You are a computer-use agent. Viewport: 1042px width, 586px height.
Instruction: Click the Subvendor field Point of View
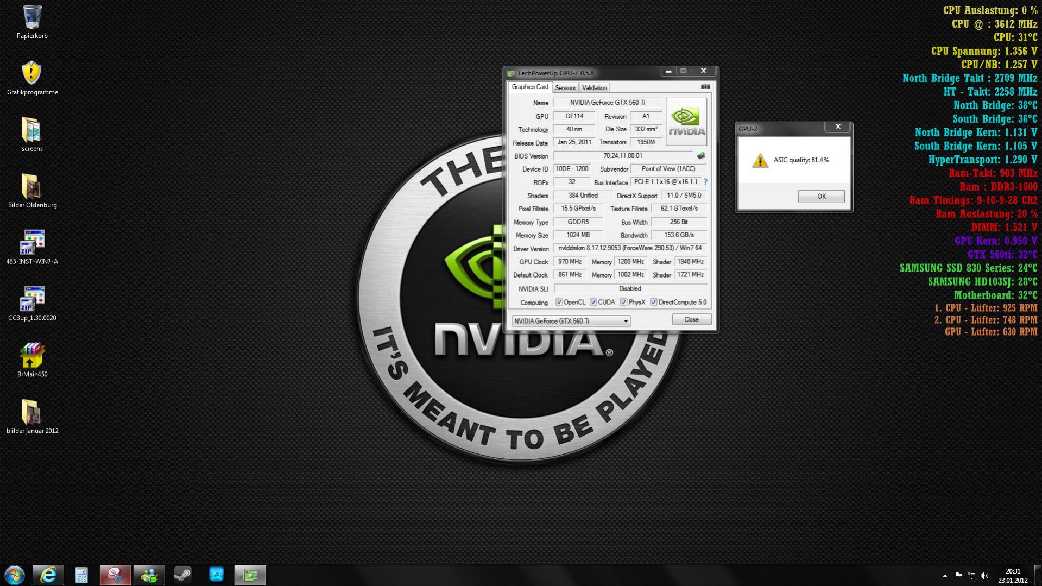click(x=668, y=169)
